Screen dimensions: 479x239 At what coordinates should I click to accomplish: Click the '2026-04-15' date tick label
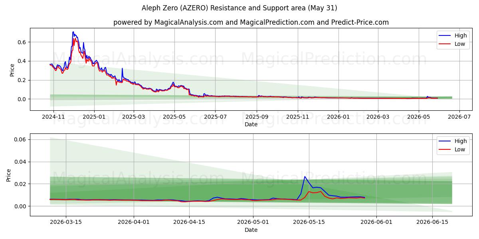190,222
